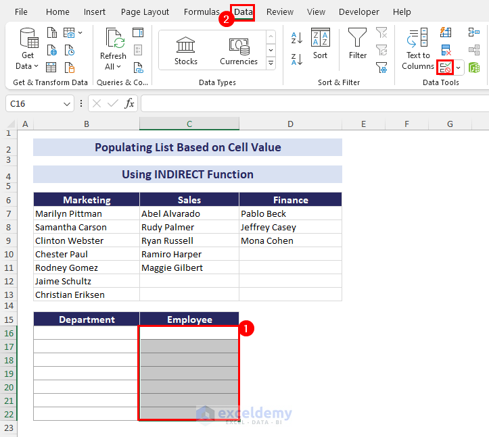
Task: Expand the Data Types gallery More arrow
Action: coord(271,63)
